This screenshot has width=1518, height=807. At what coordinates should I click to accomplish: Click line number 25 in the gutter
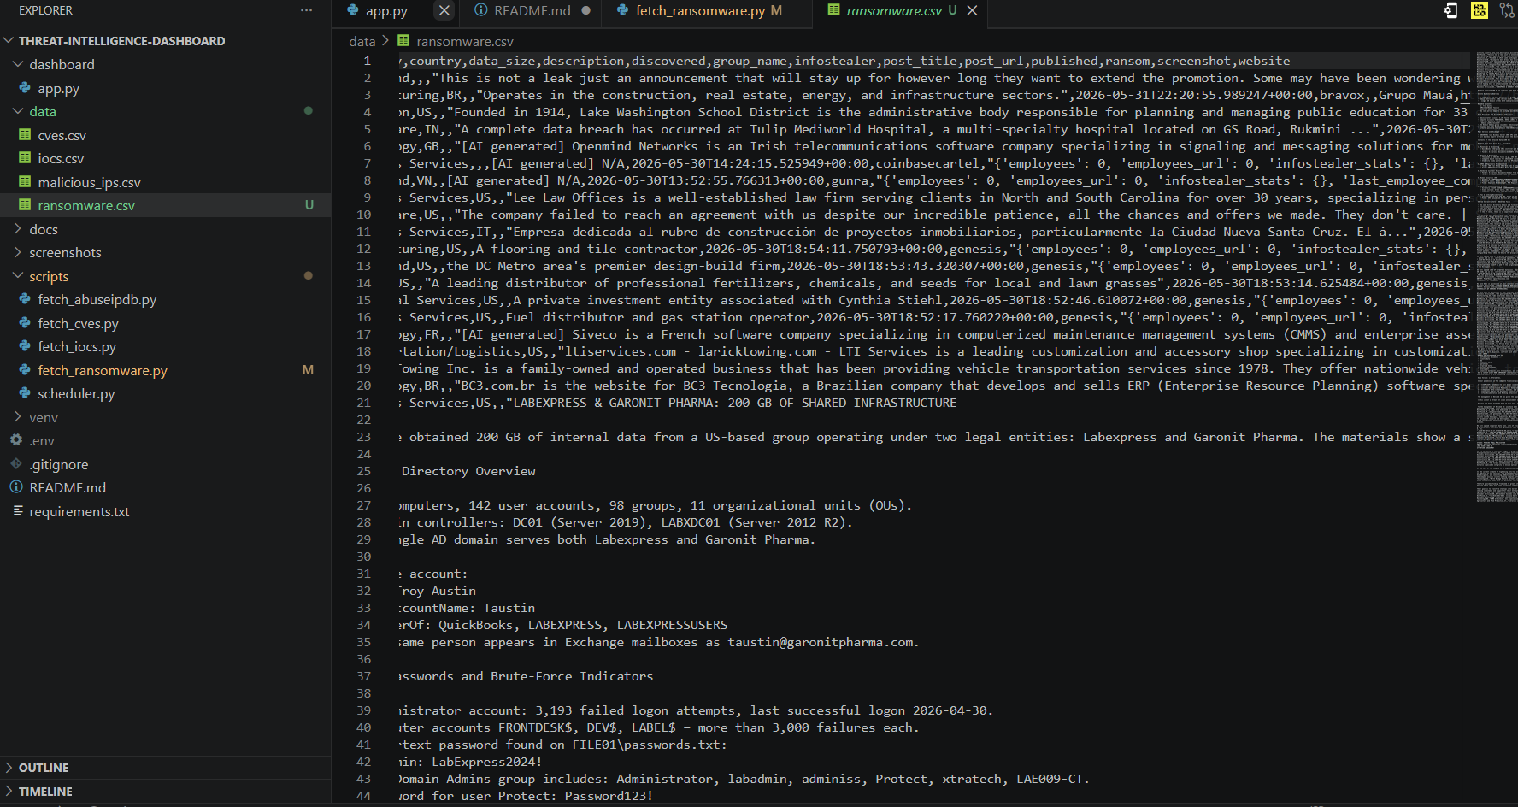[x=364, y=471]
